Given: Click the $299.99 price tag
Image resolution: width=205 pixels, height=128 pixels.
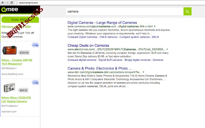Looking at the screenshot, I should (24, 52).
